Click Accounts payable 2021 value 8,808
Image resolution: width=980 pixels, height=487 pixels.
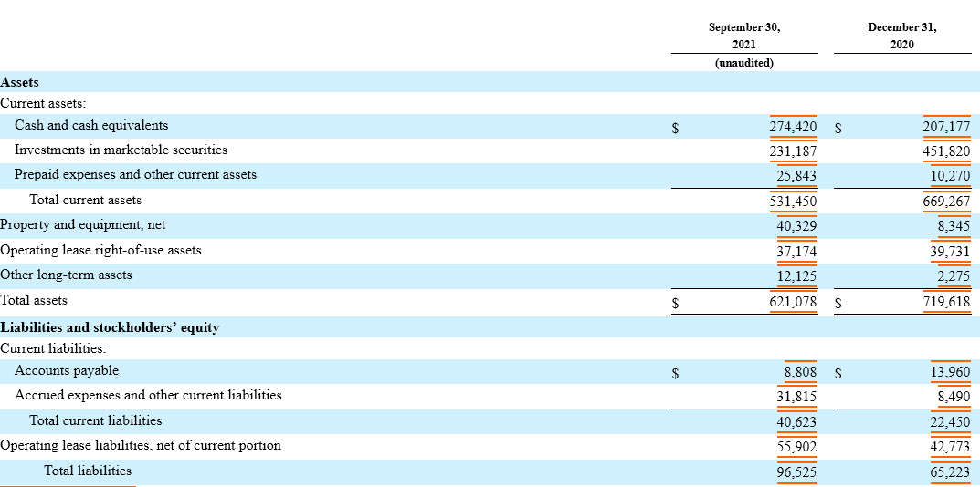point(800,372)
